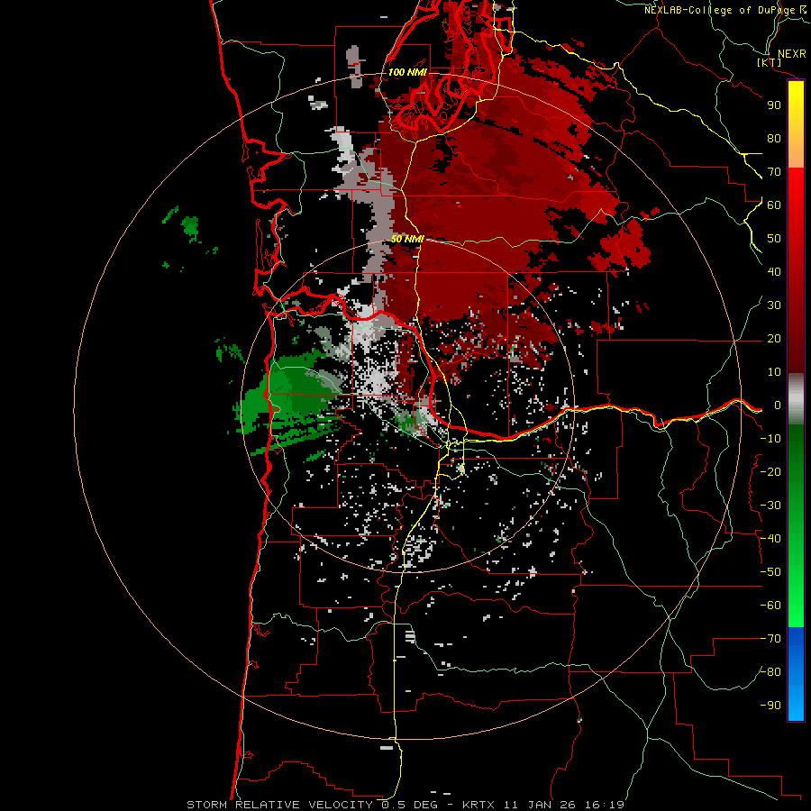Image resolution: width=811 pixels, height=811 pixels.
Task: Click the 40 value on the velocity scale
Action: tap(774, 271)
